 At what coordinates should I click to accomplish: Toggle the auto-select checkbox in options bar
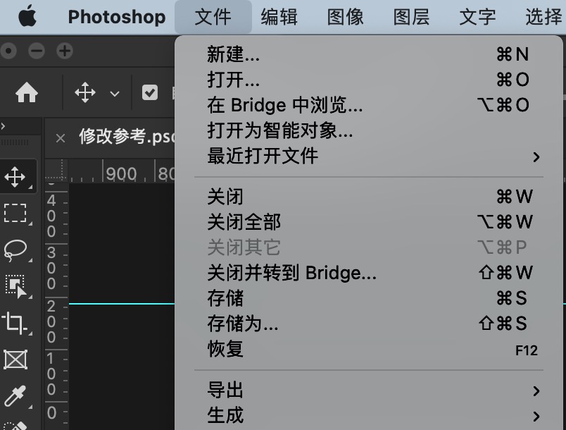pyautogui.click(x=150, y=93)
